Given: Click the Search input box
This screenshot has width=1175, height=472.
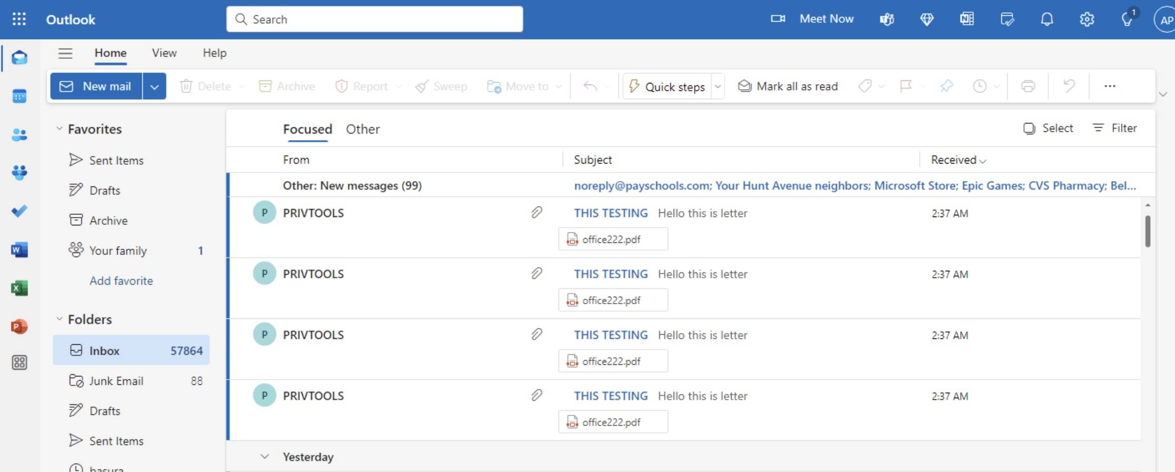Looking at the screenshot, I should click(x=375, y=20).
